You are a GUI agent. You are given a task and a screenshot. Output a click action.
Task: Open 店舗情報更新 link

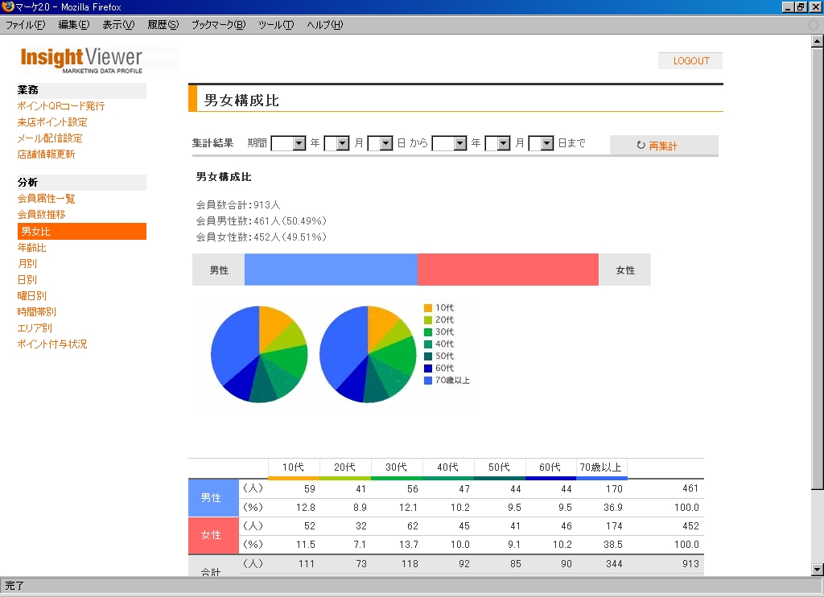pyautogui.click(x=46, y=154)
